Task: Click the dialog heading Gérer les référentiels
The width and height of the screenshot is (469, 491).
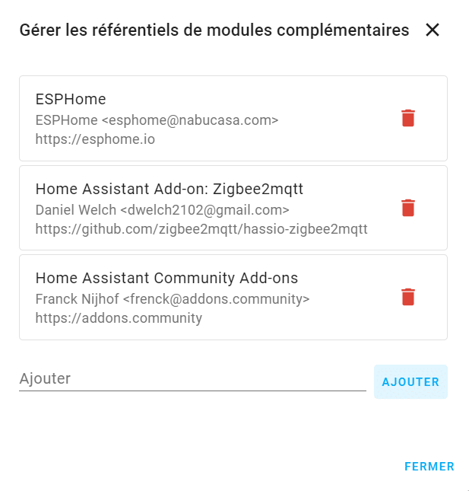Action: pyautogui.click(x=214, y=30)
